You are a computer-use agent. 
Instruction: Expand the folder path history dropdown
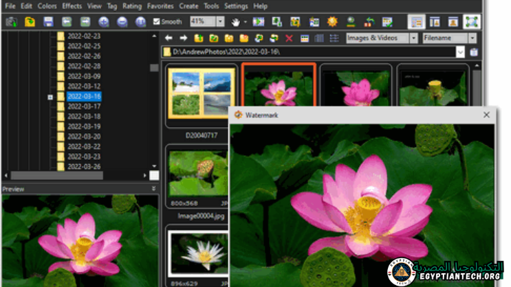click(x=460, y=52)
